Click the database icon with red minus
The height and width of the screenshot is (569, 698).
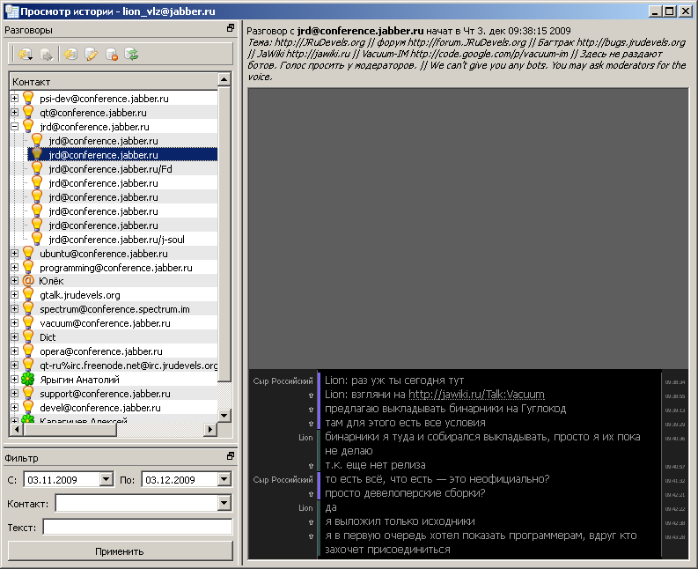(112, 55)
